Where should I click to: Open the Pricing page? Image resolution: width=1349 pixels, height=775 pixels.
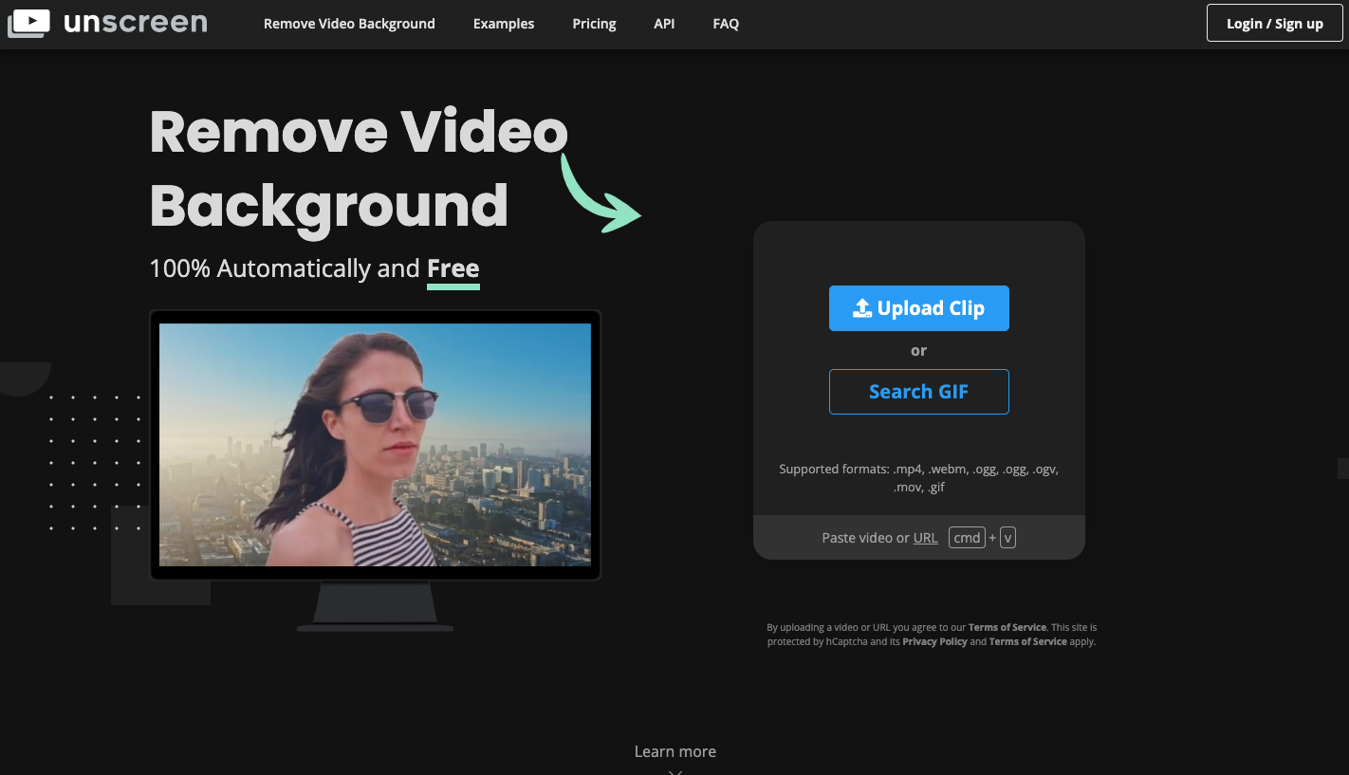pyautogui.click(x=594, y=23)
